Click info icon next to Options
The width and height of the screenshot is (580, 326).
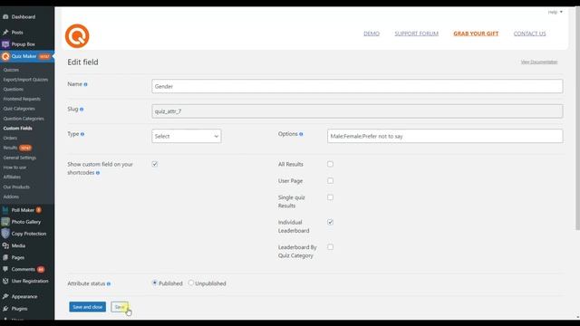(x=301, y=134)
